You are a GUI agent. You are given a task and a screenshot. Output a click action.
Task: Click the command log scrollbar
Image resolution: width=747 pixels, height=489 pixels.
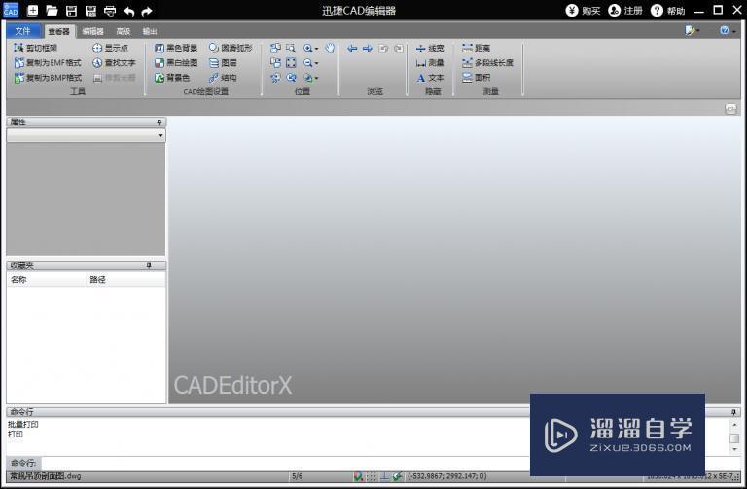pos(734,437)
